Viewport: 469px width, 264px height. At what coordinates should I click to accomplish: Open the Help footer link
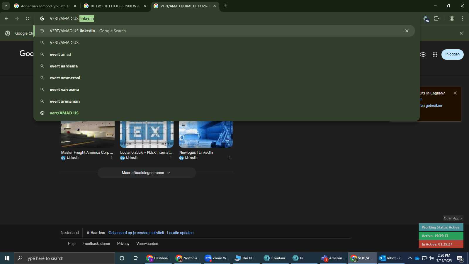pos(72,244)
